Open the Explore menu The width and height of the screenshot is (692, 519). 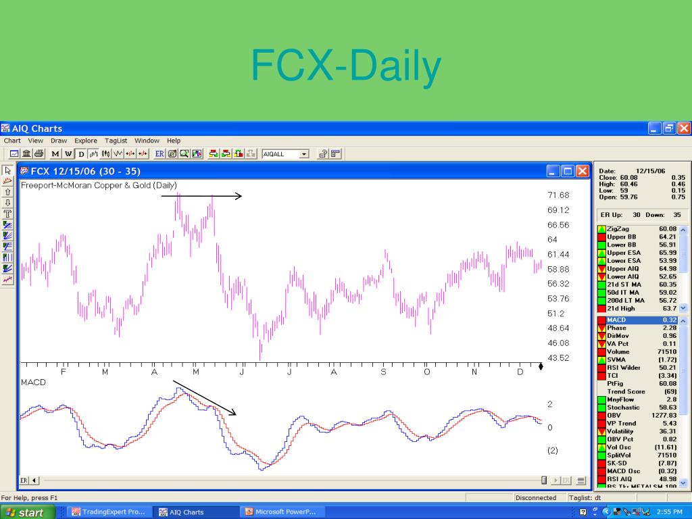click(86, 141)
